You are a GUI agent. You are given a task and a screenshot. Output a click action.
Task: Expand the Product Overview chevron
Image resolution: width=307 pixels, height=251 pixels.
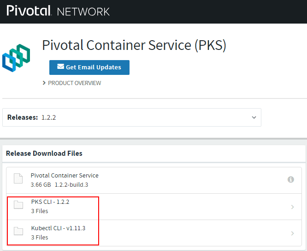pos(44,83)
